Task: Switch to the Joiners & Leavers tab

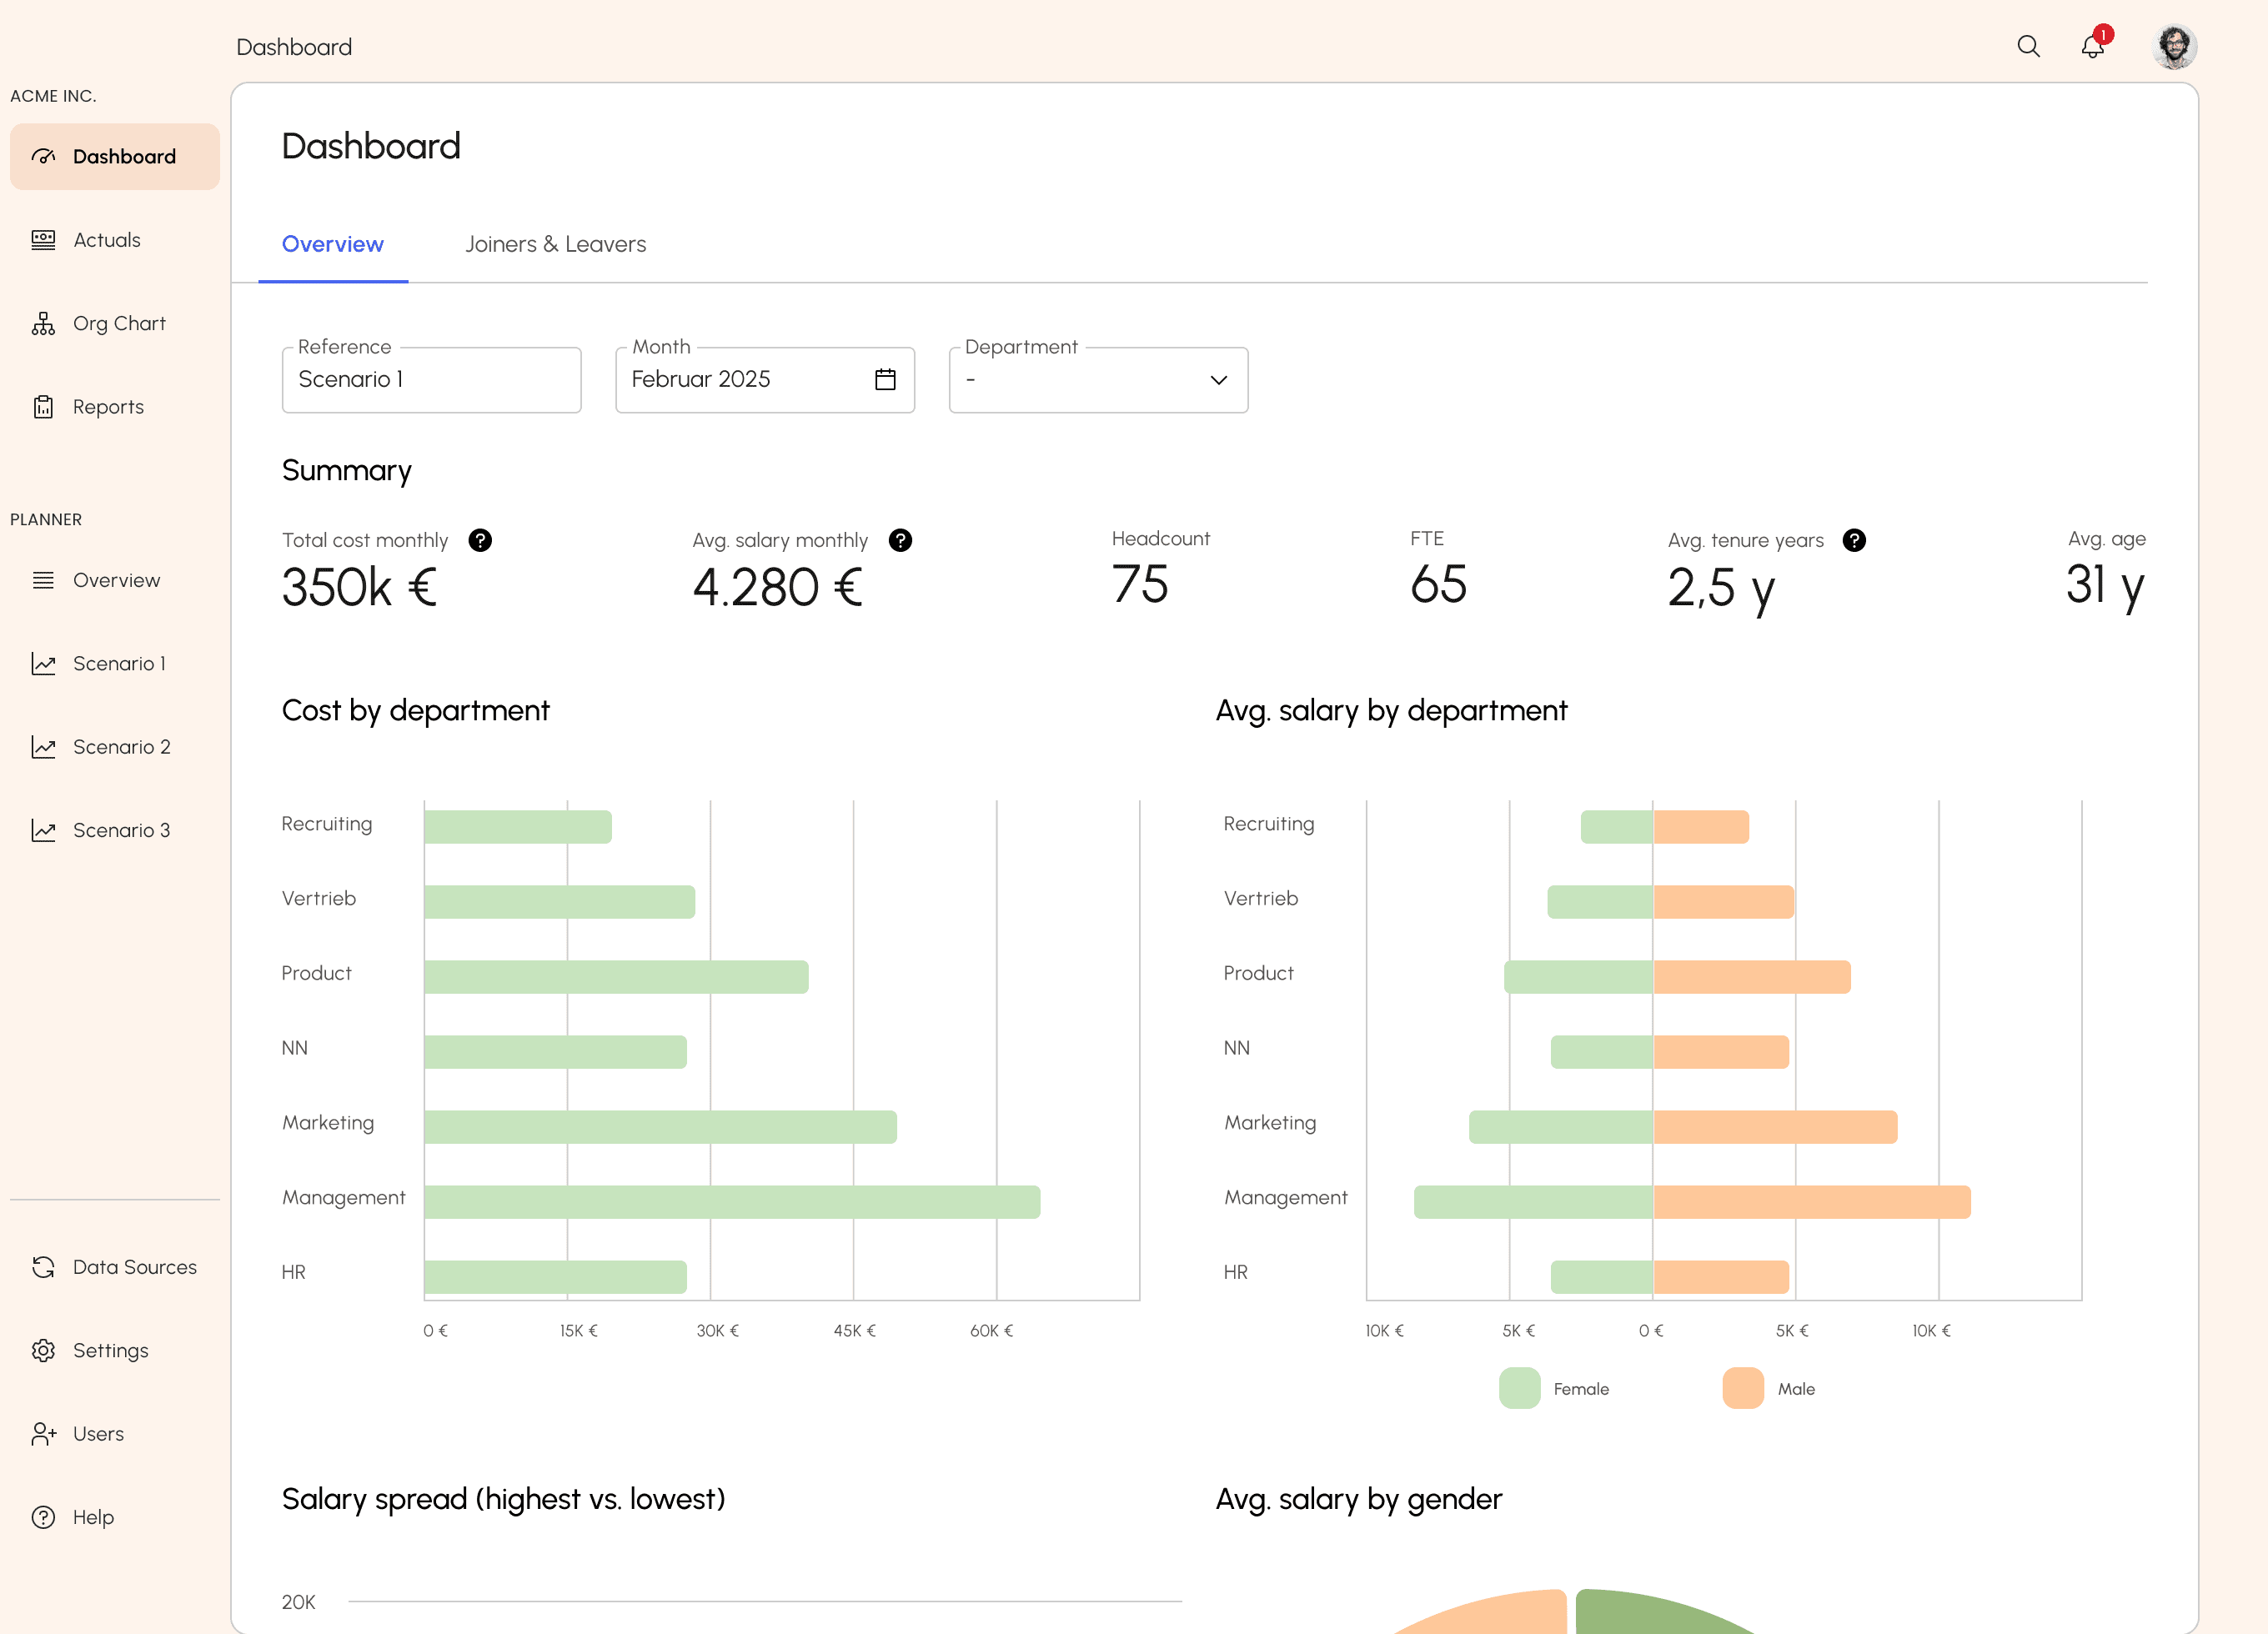Action: [x=555, y=243]
